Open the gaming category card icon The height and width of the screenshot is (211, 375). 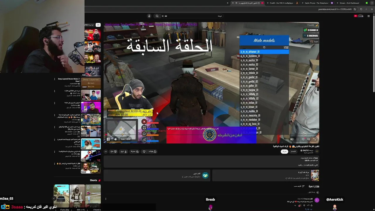(205, 175)
